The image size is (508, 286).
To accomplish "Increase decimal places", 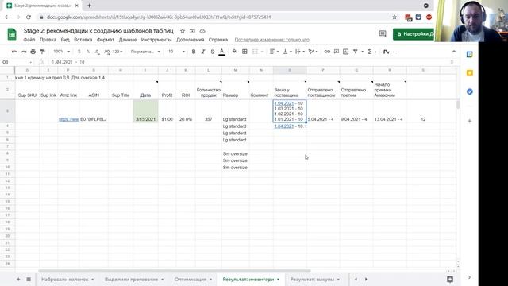I will coord(107,52).
